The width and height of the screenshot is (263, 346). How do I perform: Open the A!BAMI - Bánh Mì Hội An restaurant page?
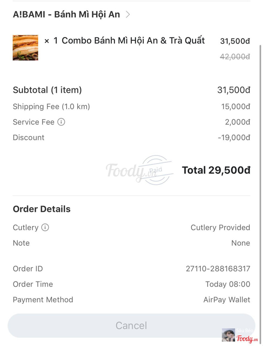(x=66, y=15)
